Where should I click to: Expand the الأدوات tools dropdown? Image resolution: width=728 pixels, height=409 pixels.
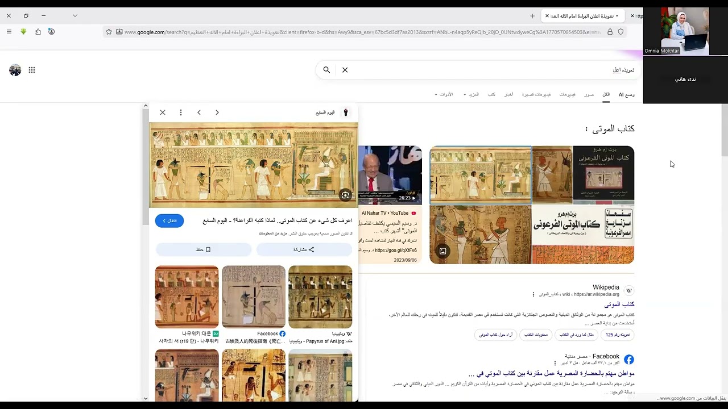[x=444, y=94]
